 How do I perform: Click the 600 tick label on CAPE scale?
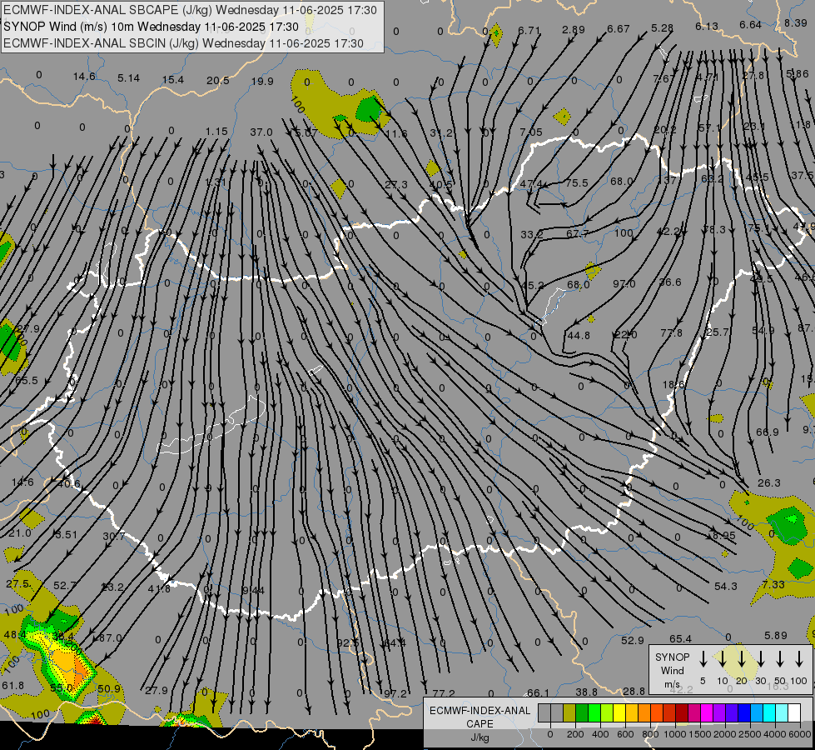(x=625, y=734)
